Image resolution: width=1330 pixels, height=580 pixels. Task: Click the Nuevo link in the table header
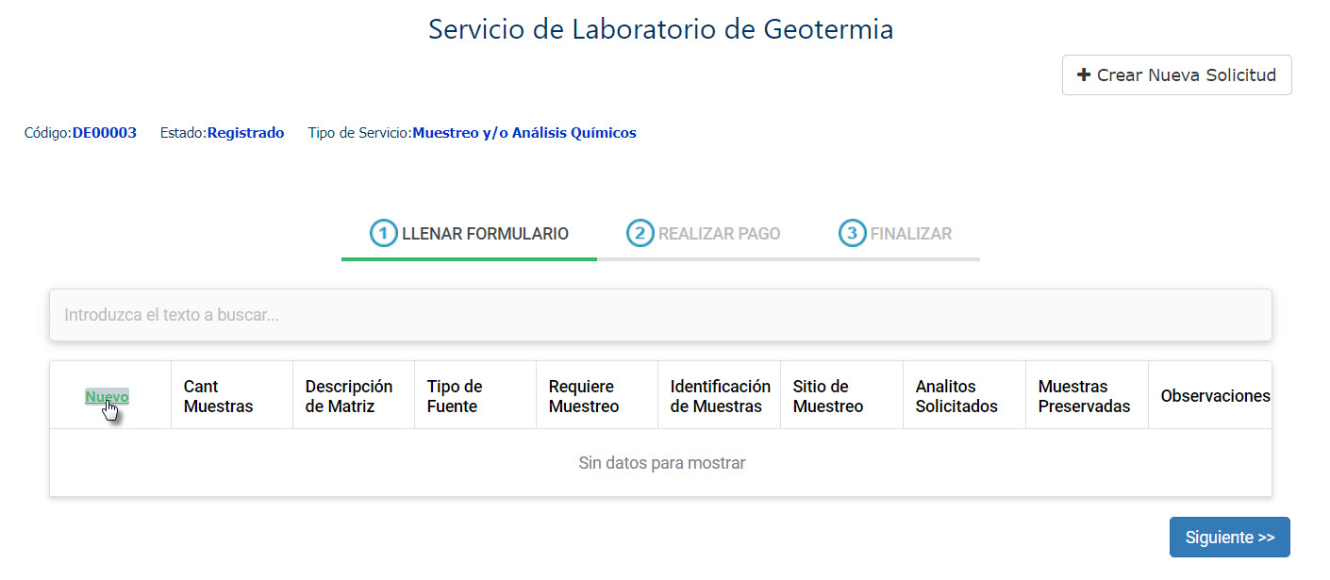[107, 397]
